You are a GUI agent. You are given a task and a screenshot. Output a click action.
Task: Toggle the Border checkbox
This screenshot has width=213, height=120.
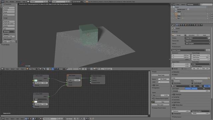click(x=173, y=69)
